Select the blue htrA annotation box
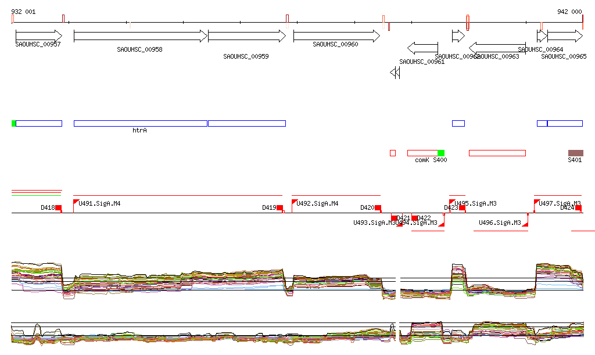Viewport: 595px width, 355px height. (141, 123)
